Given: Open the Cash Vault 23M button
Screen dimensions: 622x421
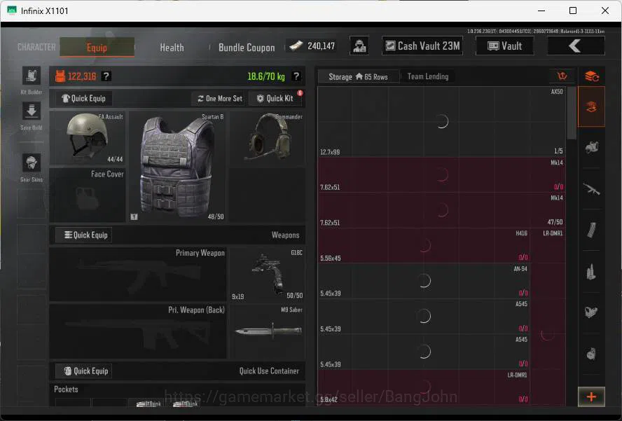Looking at the screenshot, I should tap(422, 46).
